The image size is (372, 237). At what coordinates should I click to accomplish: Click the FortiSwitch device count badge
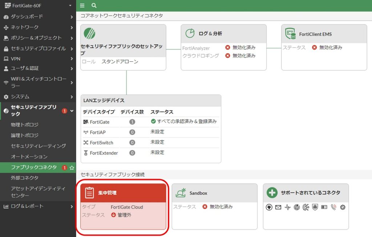point(132,143)
